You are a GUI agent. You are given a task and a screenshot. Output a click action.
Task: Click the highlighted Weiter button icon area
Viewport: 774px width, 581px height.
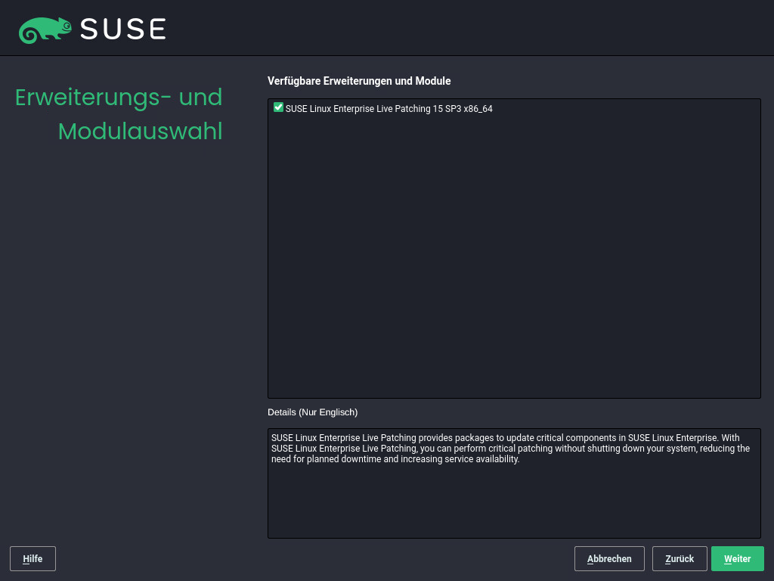(x=738, y=558)
